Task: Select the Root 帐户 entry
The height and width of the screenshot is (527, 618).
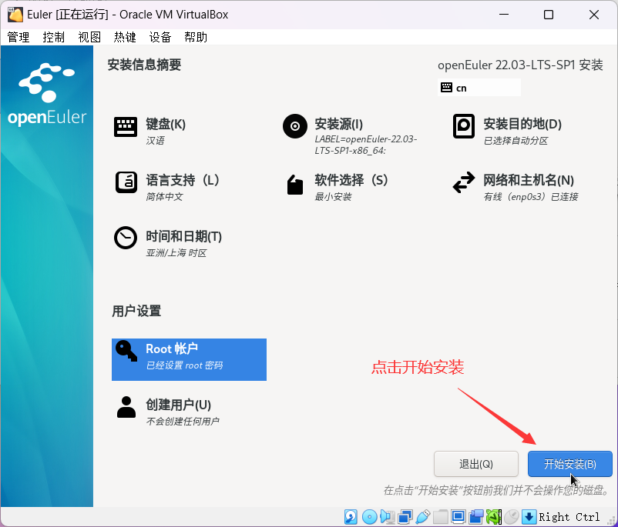Action: coord(190,359)
